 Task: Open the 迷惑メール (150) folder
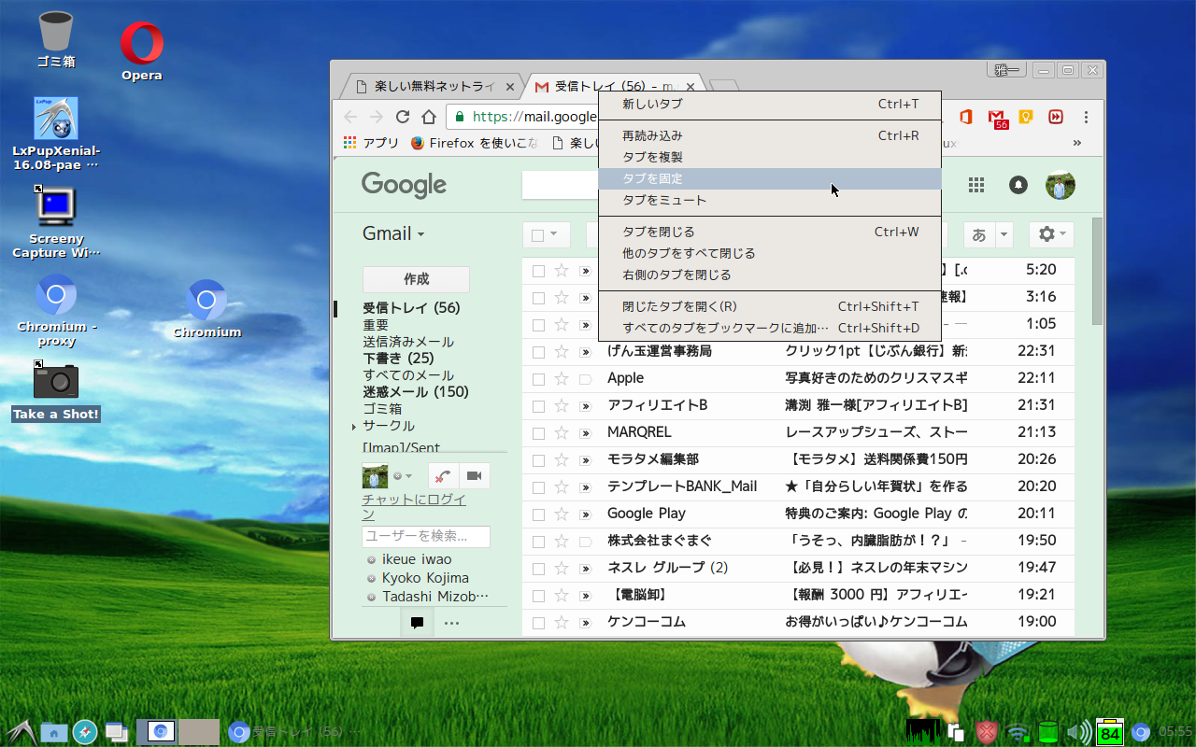pos(416,392)
